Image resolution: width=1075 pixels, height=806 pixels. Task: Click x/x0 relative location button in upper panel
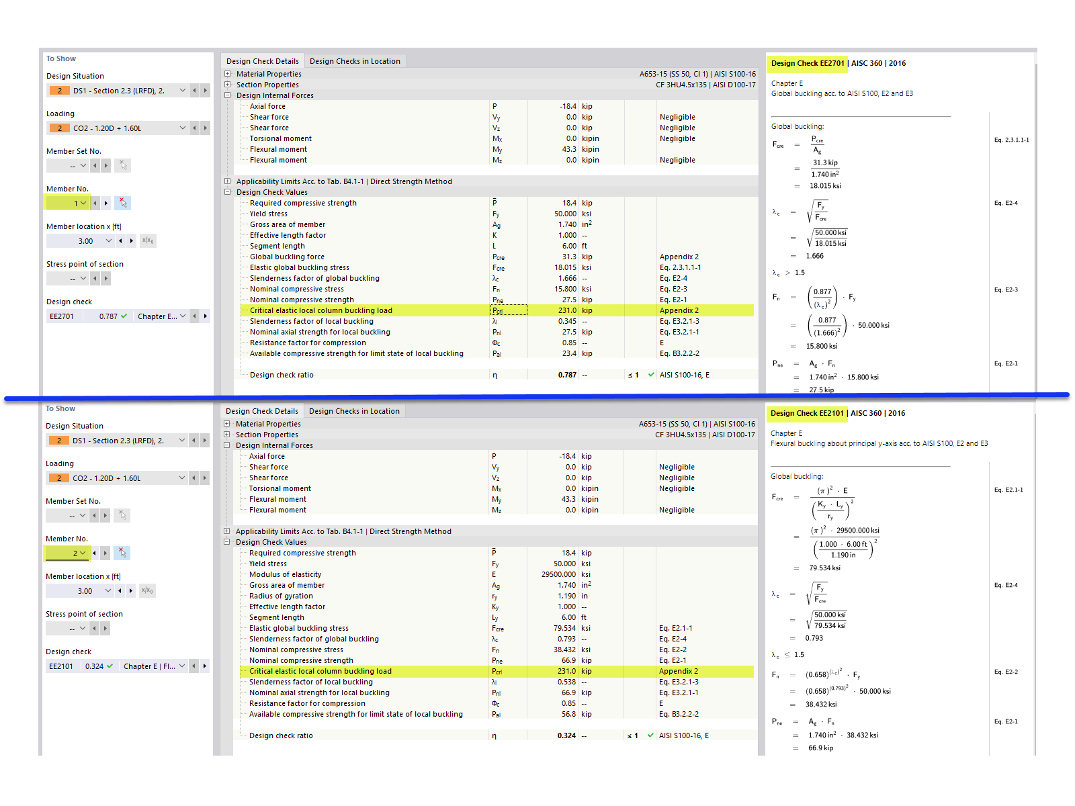point(148,240)
